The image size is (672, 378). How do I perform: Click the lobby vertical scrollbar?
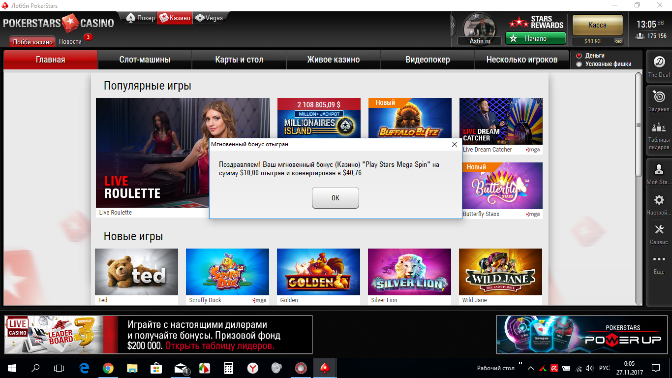tap(639, 187)
